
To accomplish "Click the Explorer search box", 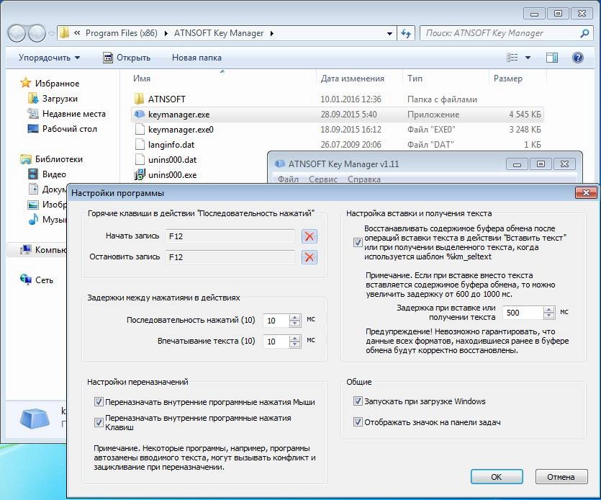I will [x=506, y=33].
